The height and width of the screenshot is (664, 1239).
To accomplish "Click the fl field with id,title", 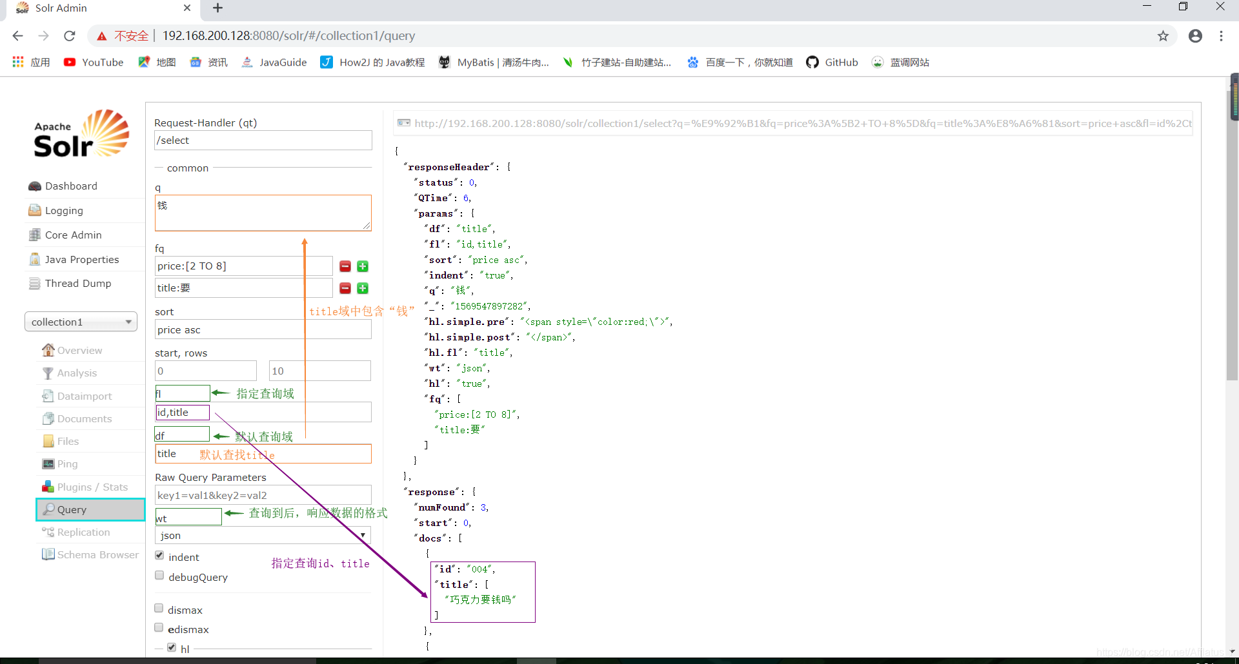I will pyautogui.click(x=263, y=412).
